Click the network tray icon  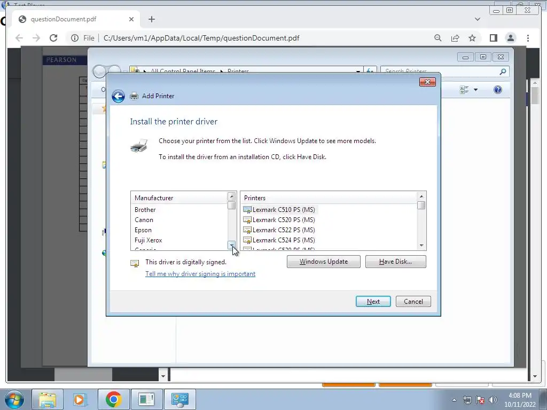pos(467,400)
